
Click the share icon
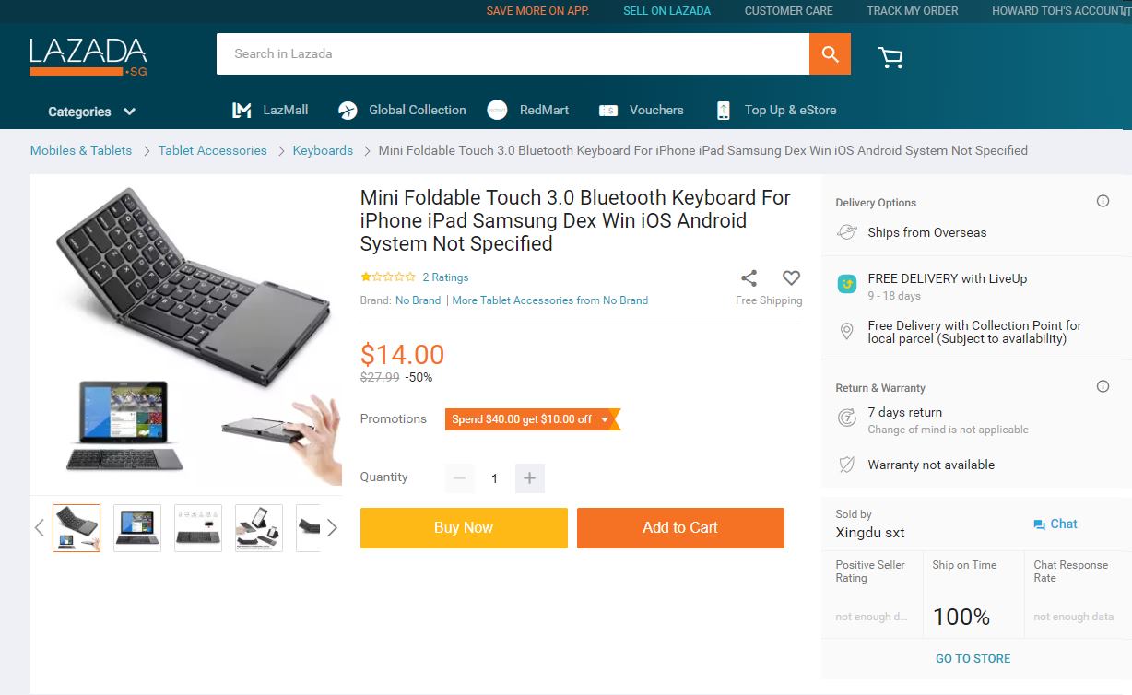tap(749, 278)
